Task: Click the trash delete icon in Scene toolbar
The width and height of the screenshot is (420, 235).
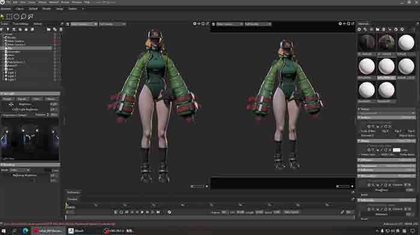Action: 61,29
